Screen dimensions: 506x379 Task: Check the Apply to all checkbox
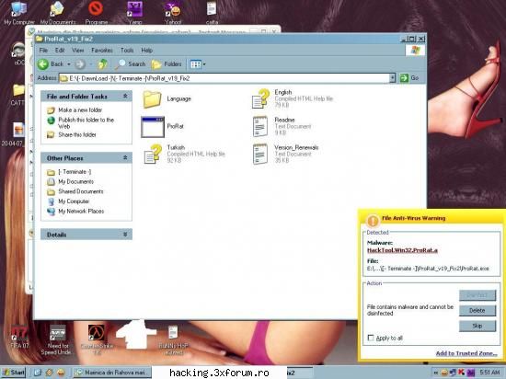click(x=371, y=338)
